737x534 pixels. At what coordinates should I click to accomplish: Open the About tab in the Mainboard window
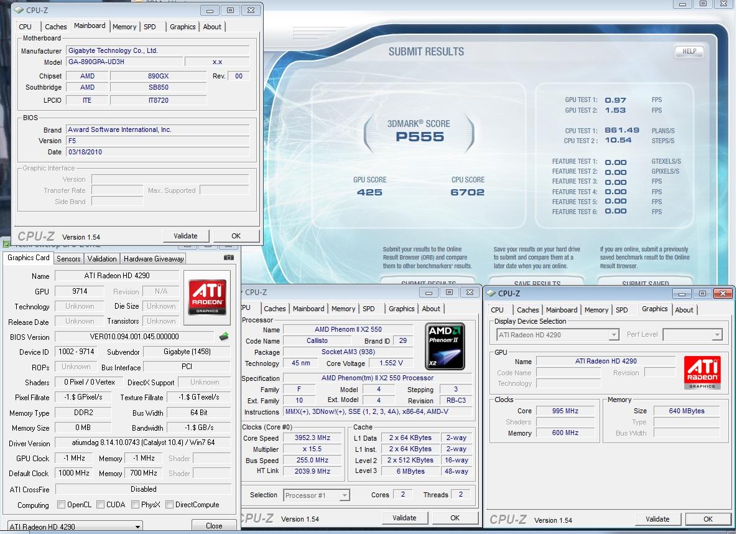pyautogui.click(x=212, y=27)
